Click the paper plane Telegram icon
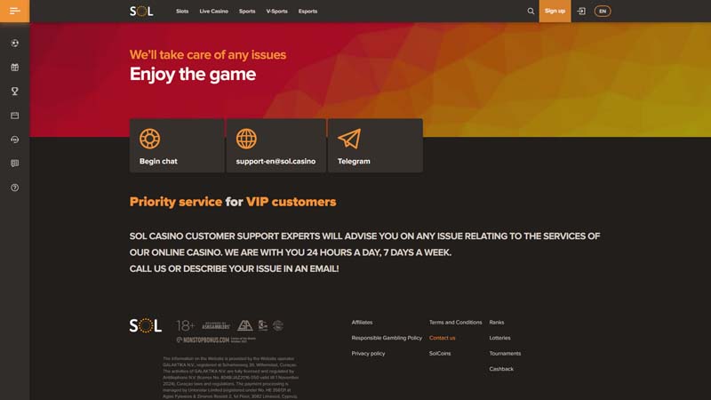711x400 pixels. [x=349, y=139]
